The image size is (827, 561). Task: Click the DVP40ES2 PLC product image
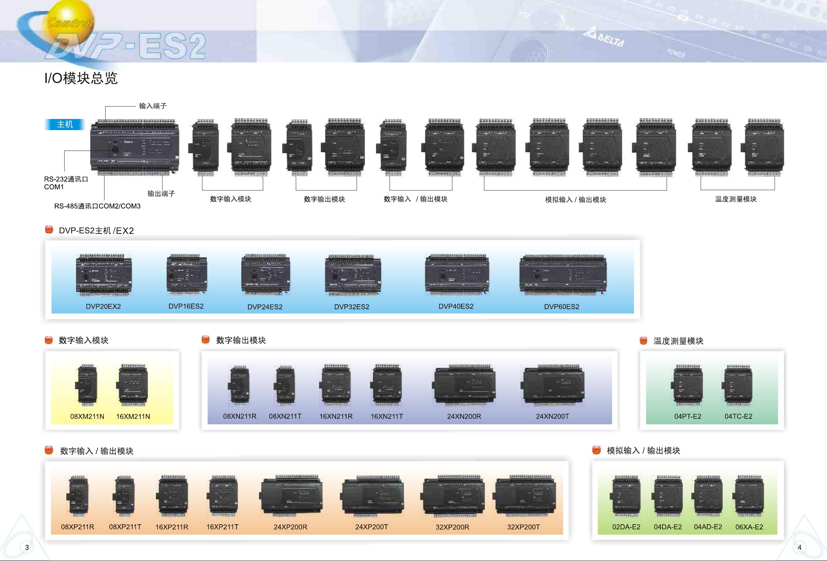pos(457,275)
